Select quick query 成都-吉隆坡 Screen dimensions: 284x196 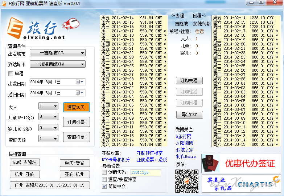tap(25, 163)
